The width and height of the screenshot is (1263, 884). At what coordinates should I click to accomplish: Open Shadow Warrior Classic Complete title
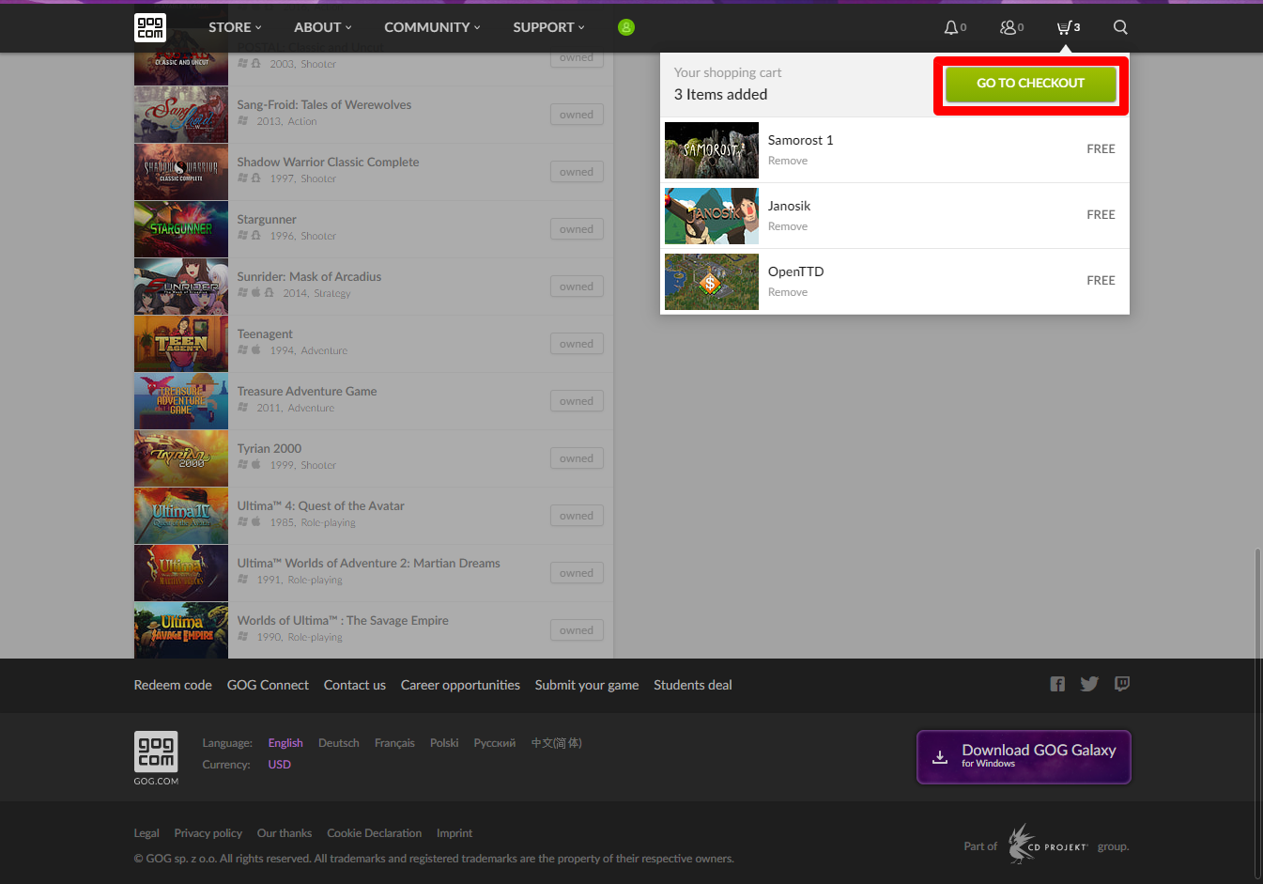(328, 163)
